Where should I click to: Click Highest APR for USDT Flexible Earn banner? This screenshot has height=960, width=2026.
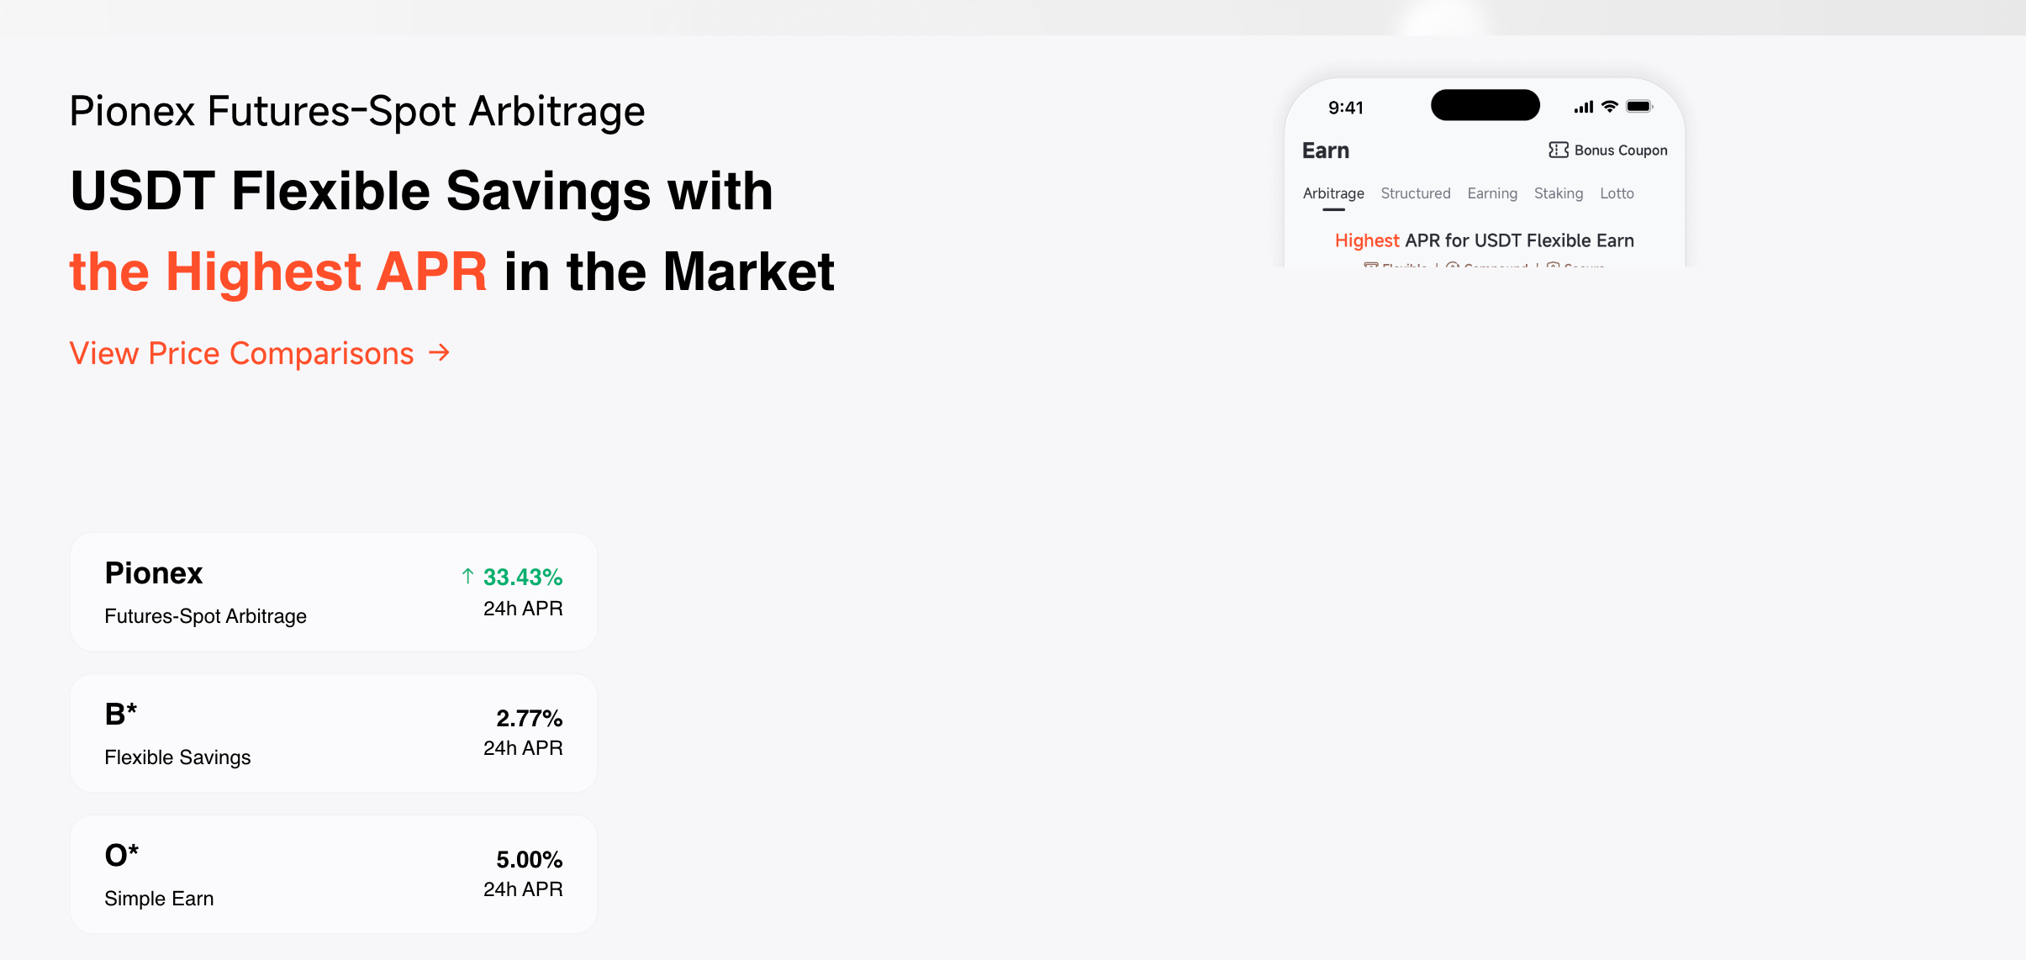[x=1485, y=240]
